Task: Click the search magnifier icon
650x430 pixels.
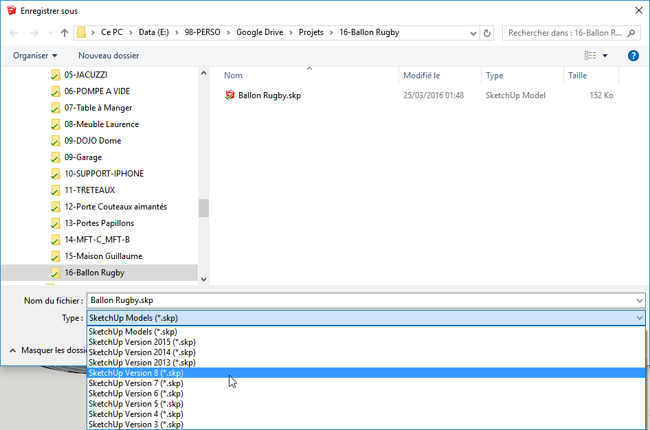Action: (x=631, y=33)
